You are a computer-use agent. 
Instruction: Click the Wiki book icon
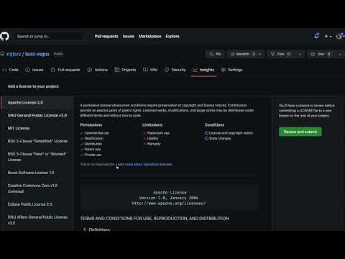pyautogui.click(x=145, y=70)
